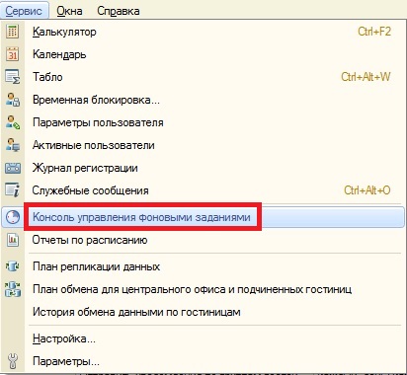
Task: Click the wrench icon beside Параметры
Action: coord(13,361)
